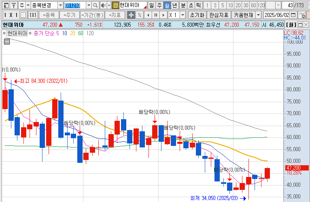Select interval 3 button
The height and width of the screenshot is (202, 310).
[215, 5]
